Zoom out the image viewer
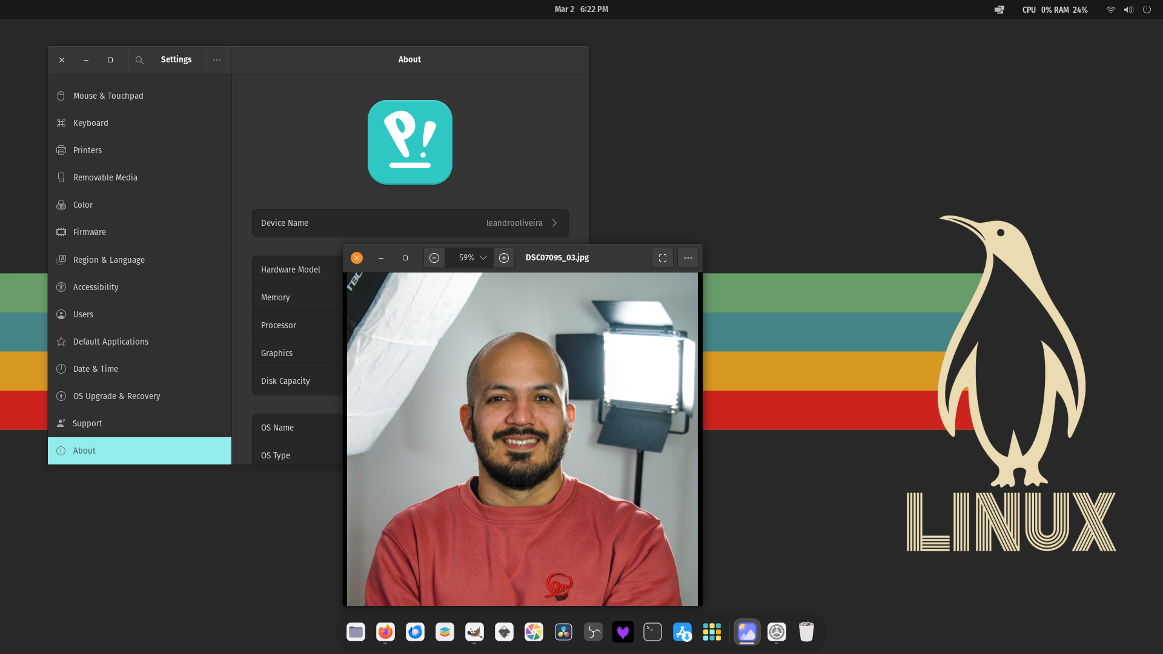This screenshot has height=654, width=1163. click(x=434, y=258)
